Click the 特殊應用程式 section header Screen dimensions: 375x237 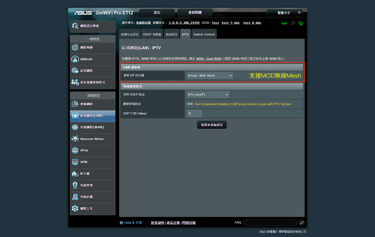click(212, 86)
